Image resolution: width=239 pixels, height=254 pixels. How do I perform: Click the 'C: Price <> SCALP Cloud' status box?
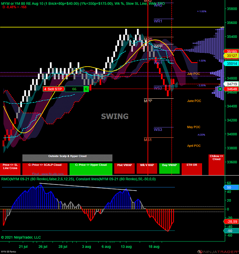45,169
